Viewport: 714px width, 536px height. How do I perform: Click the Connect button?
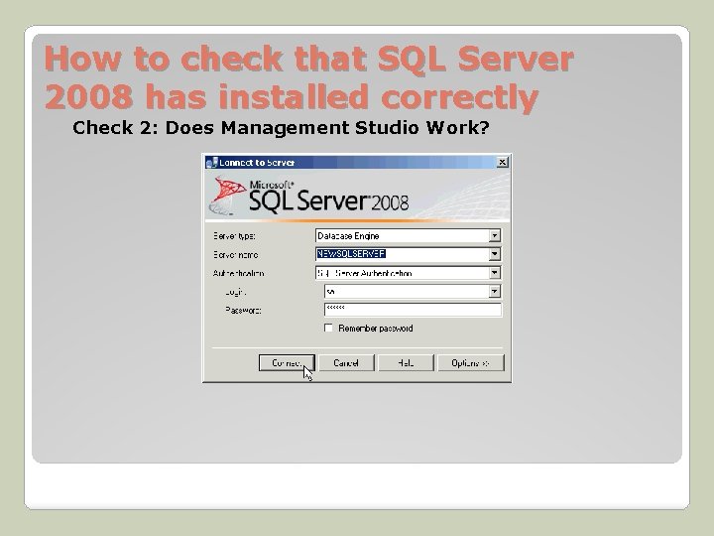click(287, 363)
